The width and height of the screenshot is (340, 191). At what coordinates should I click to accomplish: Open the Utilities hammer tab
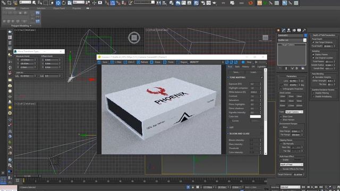coord(304,30)
